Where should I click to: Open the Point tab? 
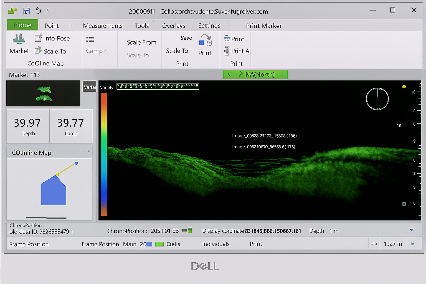52,26
